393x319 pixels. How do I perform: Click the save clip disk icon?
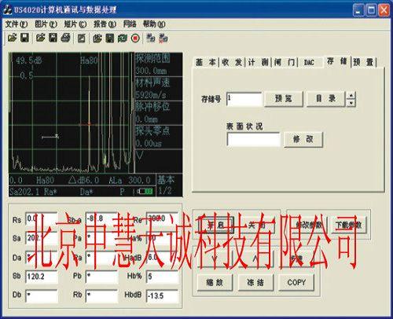tap(110, 38)
